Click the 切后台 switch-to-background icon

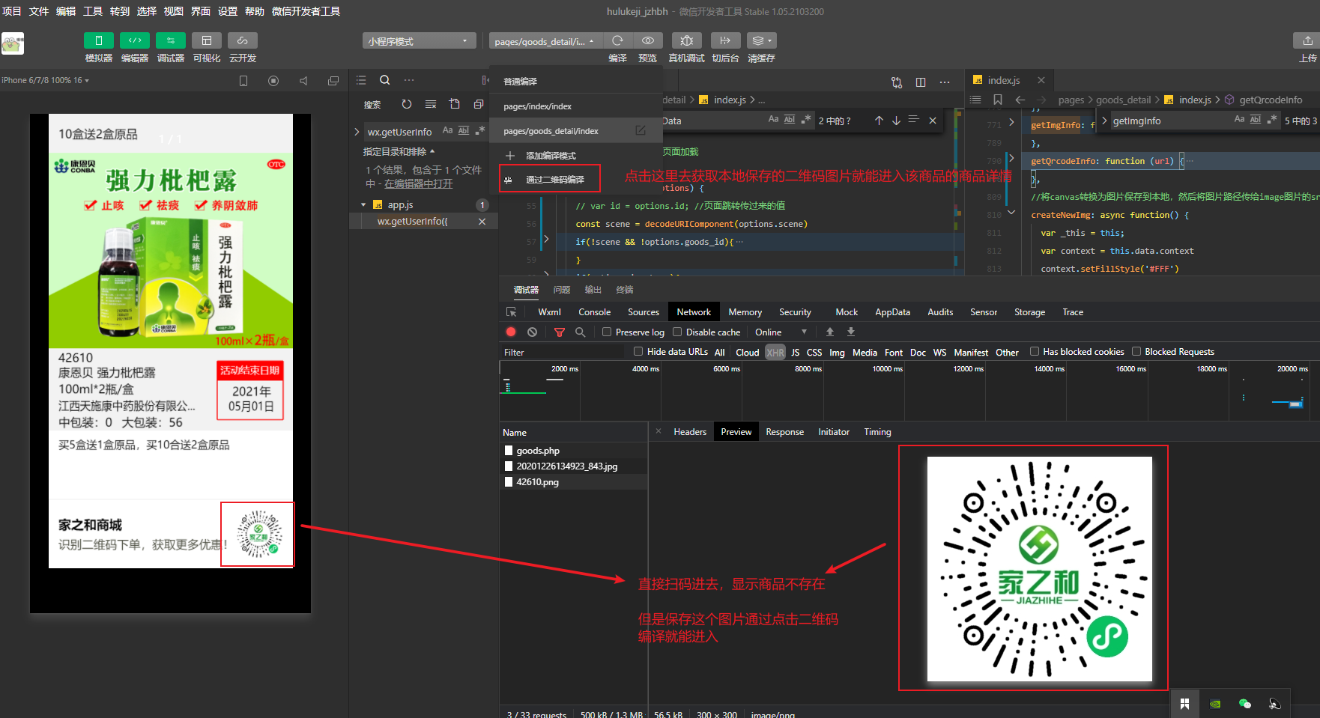[725, 40]
